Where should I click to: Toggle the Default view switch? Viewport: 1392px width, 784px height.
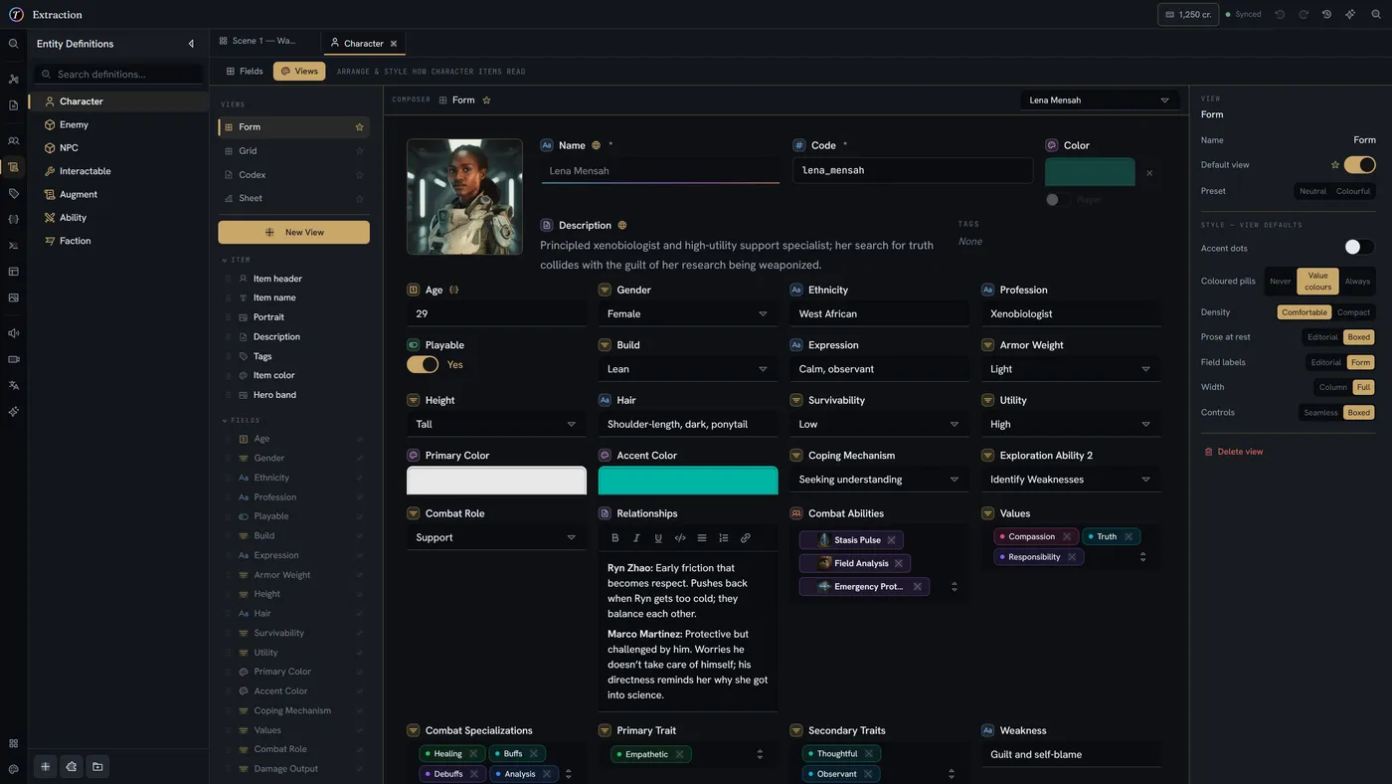coord(1359,165)
